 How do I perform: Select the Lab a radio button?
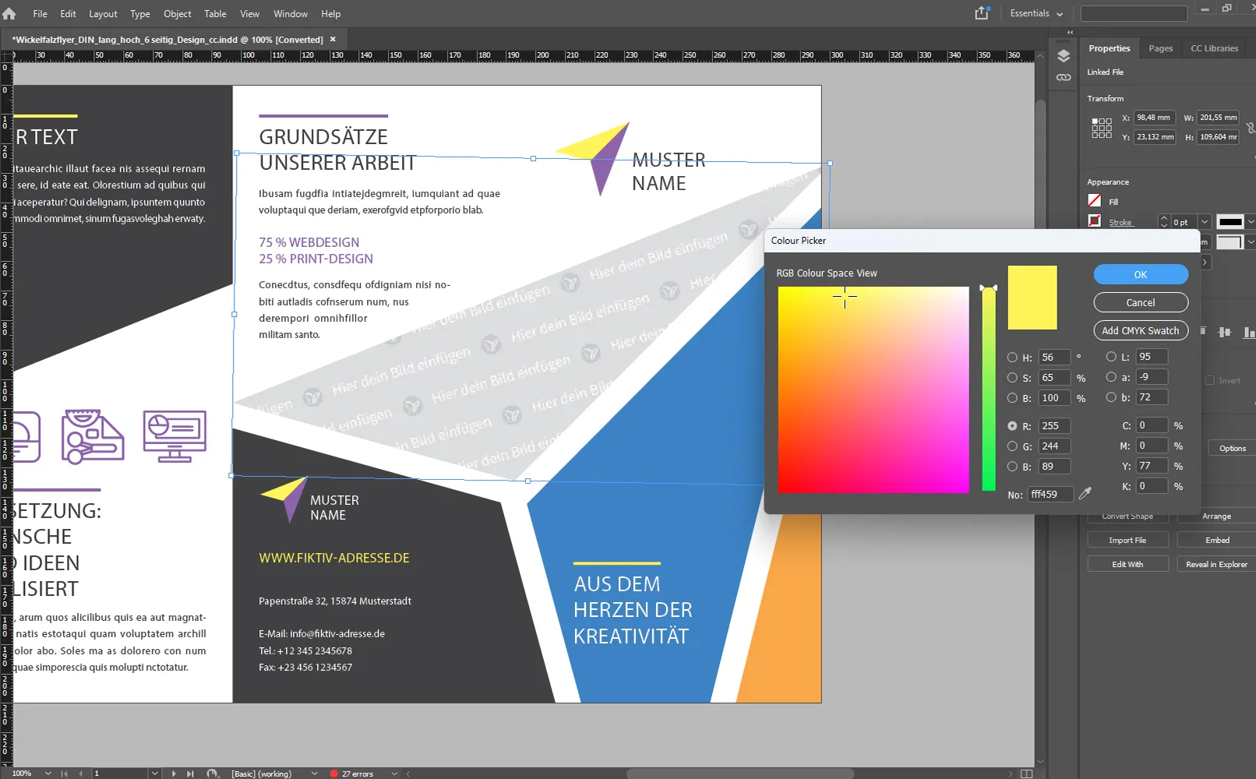1111,377
